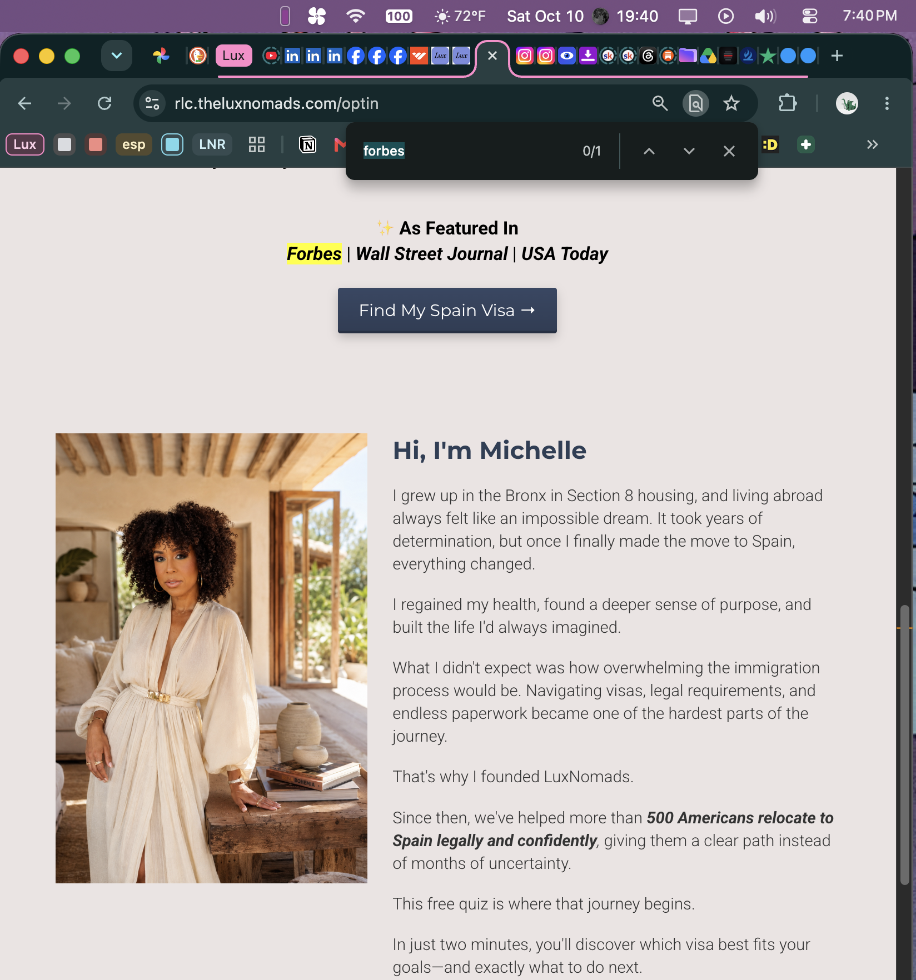This screenshot has width=916, height=980.
Task: Reload the current page
Action: coord(104,103)
